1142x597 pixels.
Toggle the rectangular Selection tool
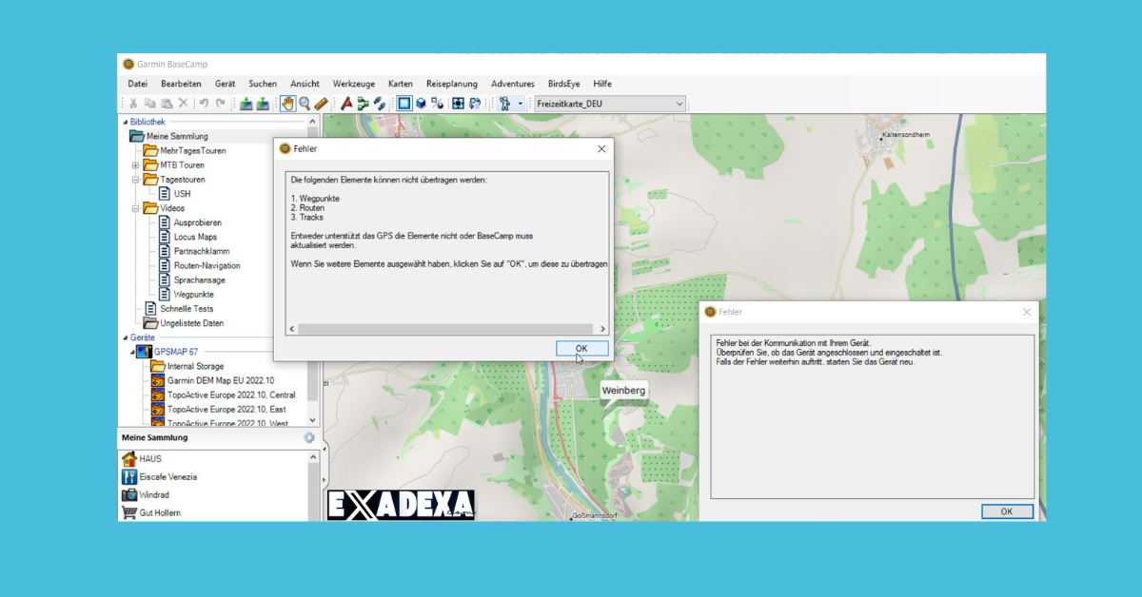click(404, 104)
